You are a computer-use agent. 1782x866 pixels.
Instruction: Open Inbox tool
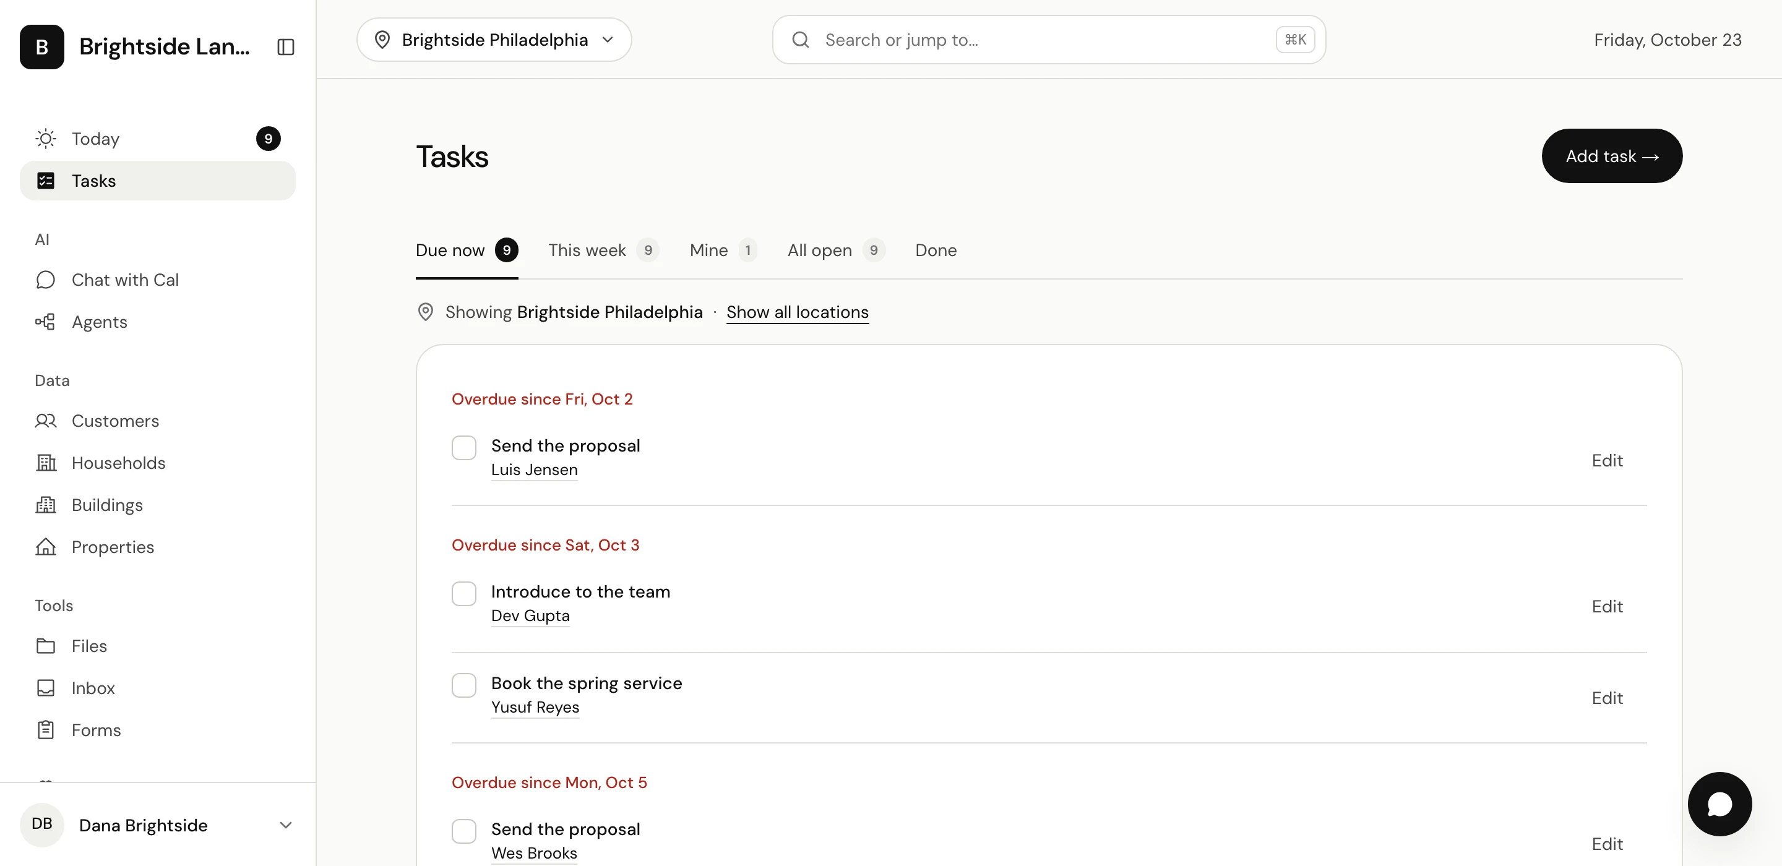(x=158, y=688)
